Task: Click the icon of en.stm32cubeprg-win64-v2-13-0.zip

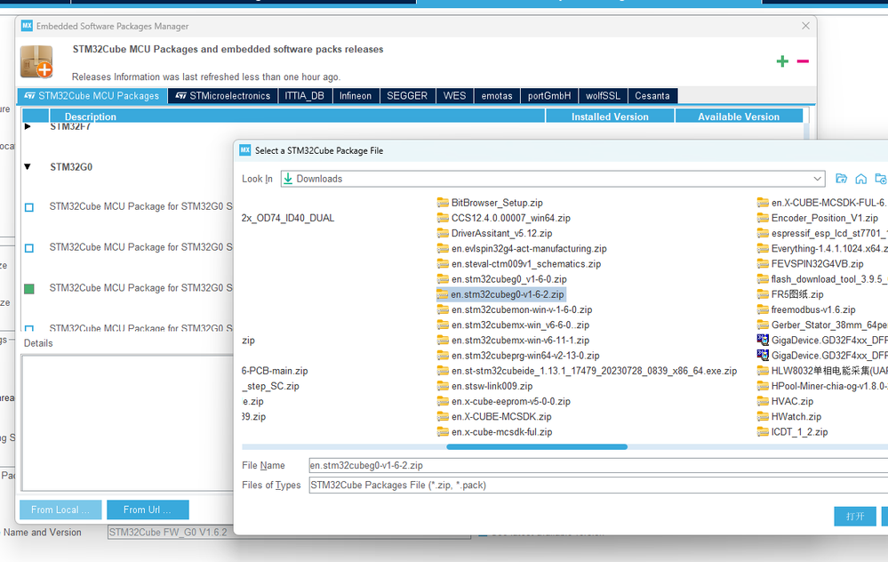Action: pos(443,356)
